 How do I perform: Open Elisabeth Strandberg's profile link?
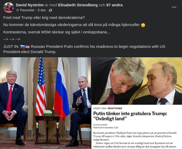[78, 5]
